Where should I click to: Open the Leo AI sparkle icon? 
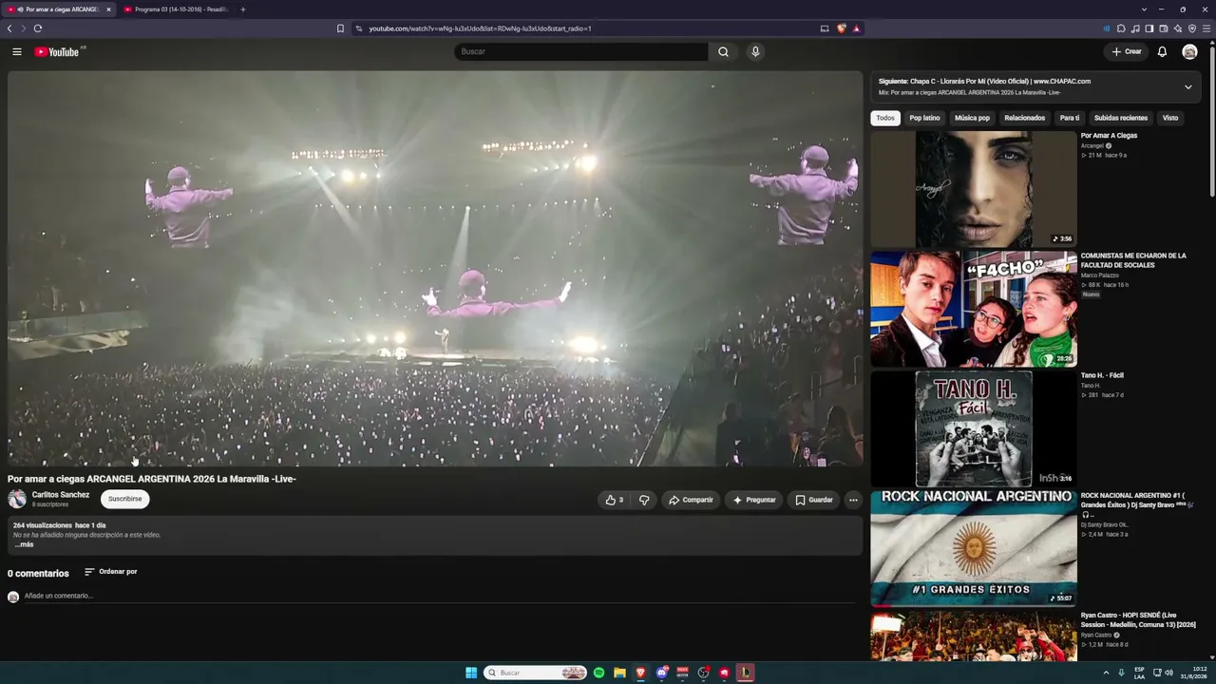(x=1178, y=28)
